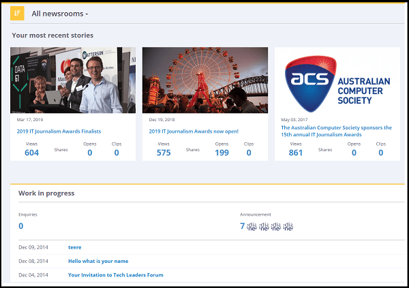Click the May 03, 2017 story date
The image size is (409, 288).
(x=294, y=120)
